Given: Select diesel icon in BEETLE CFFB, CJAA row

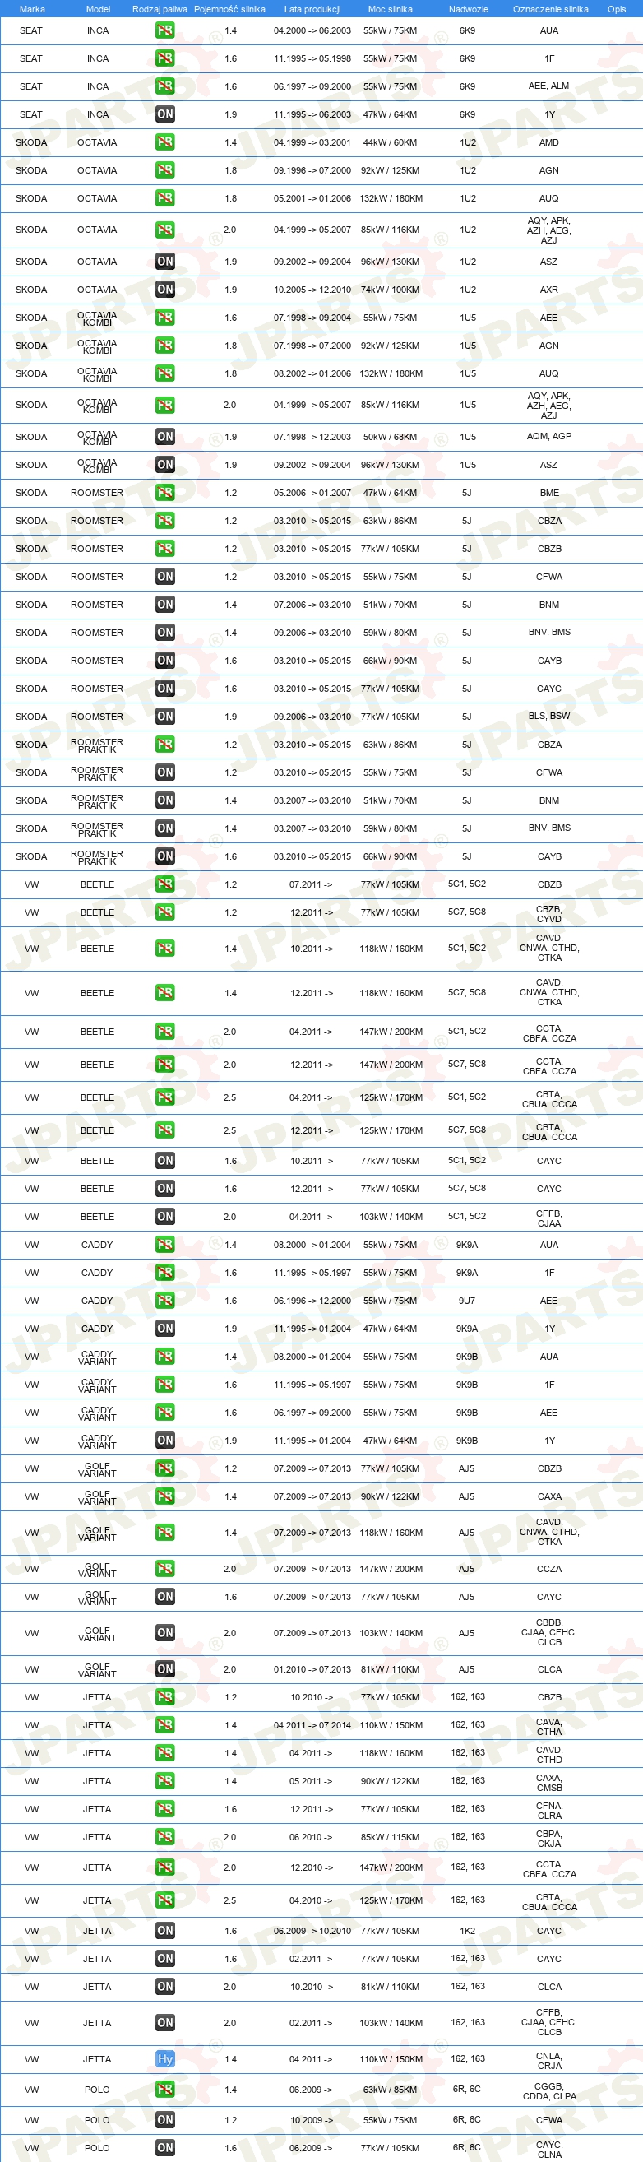Looking at the screenshot, I should [165, 1217].
